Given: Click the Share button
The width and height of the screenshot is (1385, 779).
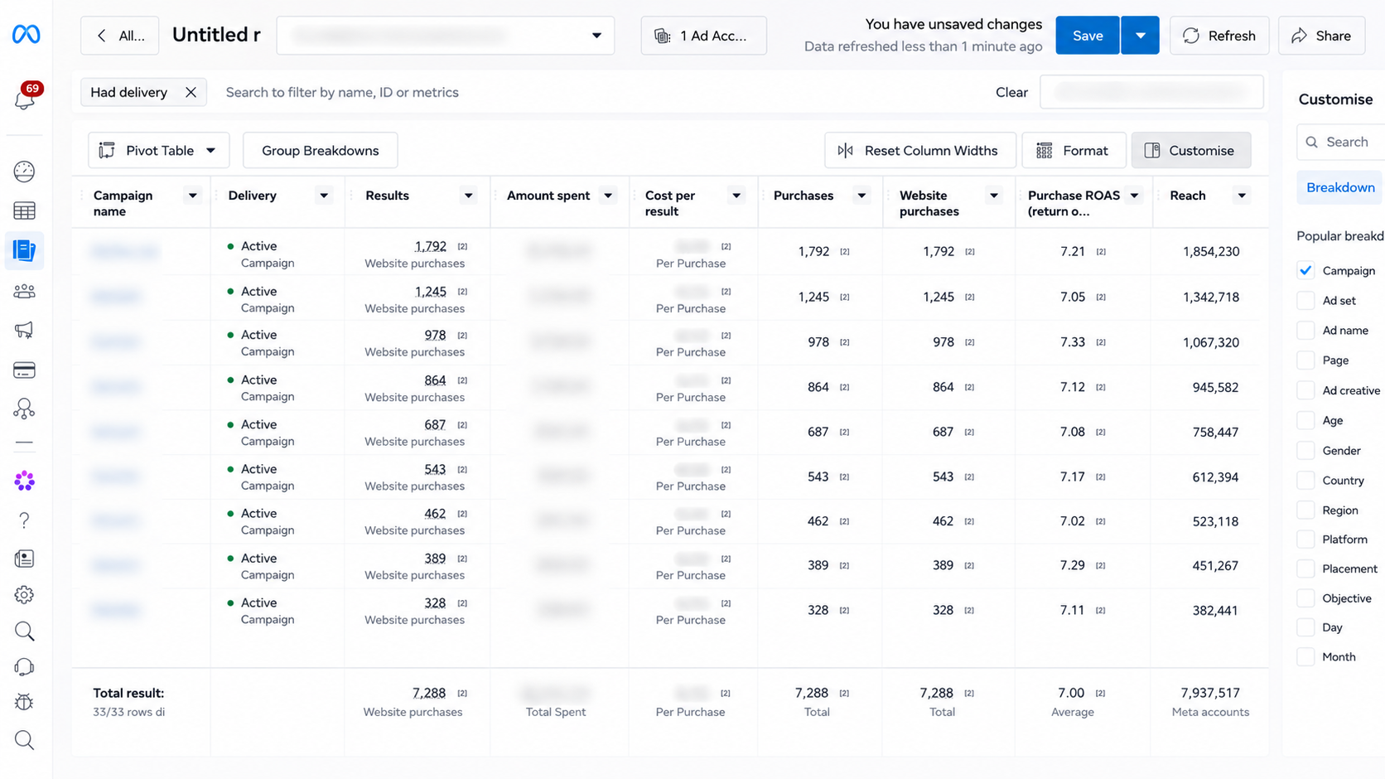Looking at the screenshot, I should (x=1321, y=36).
